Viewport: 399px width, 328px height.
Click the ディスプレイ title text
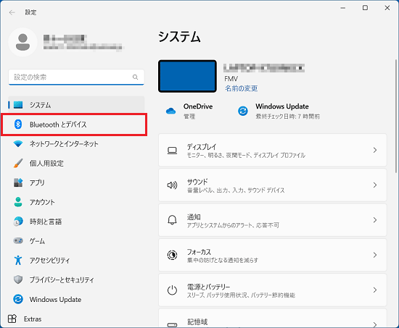point(202,147)
